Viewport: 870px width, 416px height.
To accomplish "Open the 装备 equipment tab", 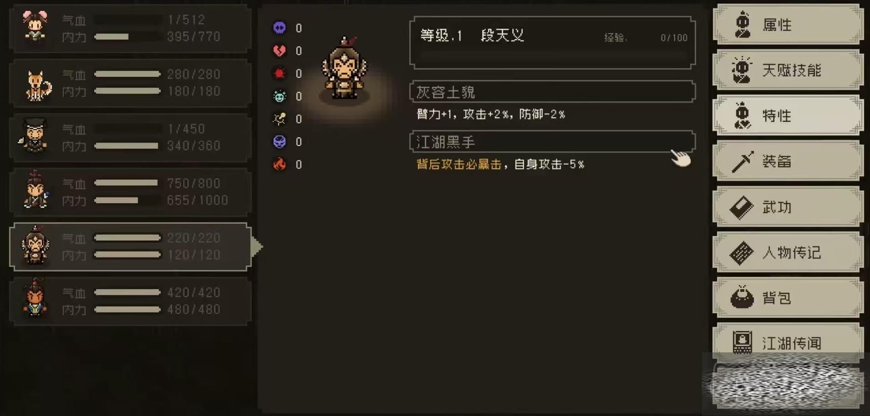I will pyautogui.click(x=788, y=161).
